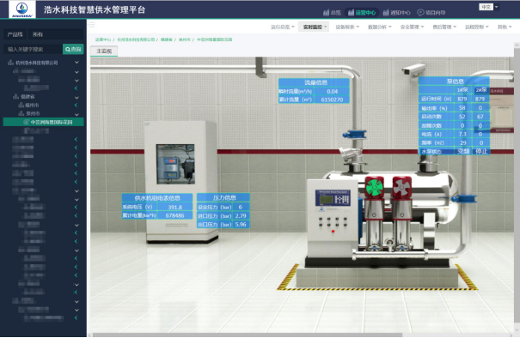Viewport: 520px width, 338px height.
Task: Toggle the sidebar collapse hamburger icon
Action: 92,25
